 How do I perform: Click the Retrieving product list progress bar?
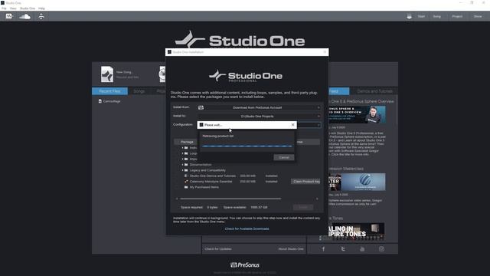pos(247,146)
